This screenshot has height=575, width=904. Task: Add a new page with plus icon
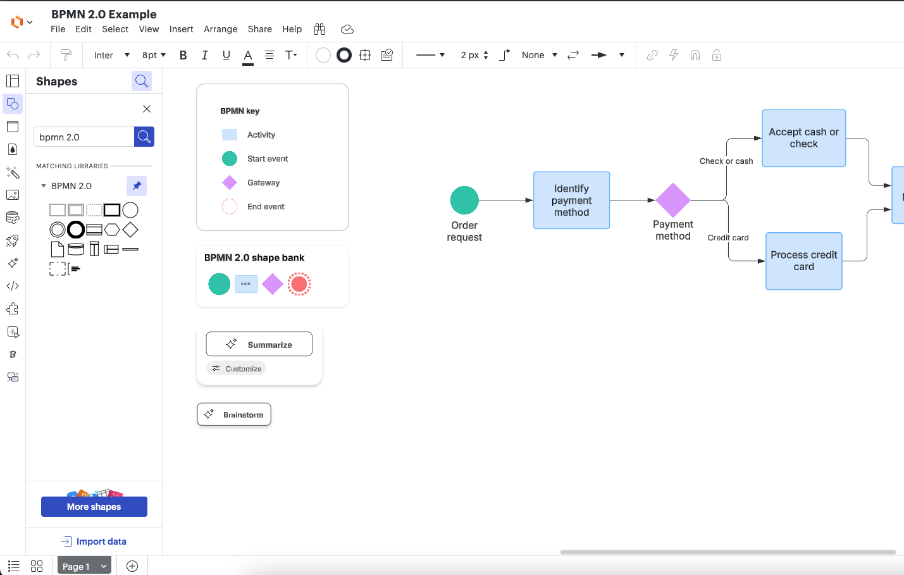click(132, 566)
